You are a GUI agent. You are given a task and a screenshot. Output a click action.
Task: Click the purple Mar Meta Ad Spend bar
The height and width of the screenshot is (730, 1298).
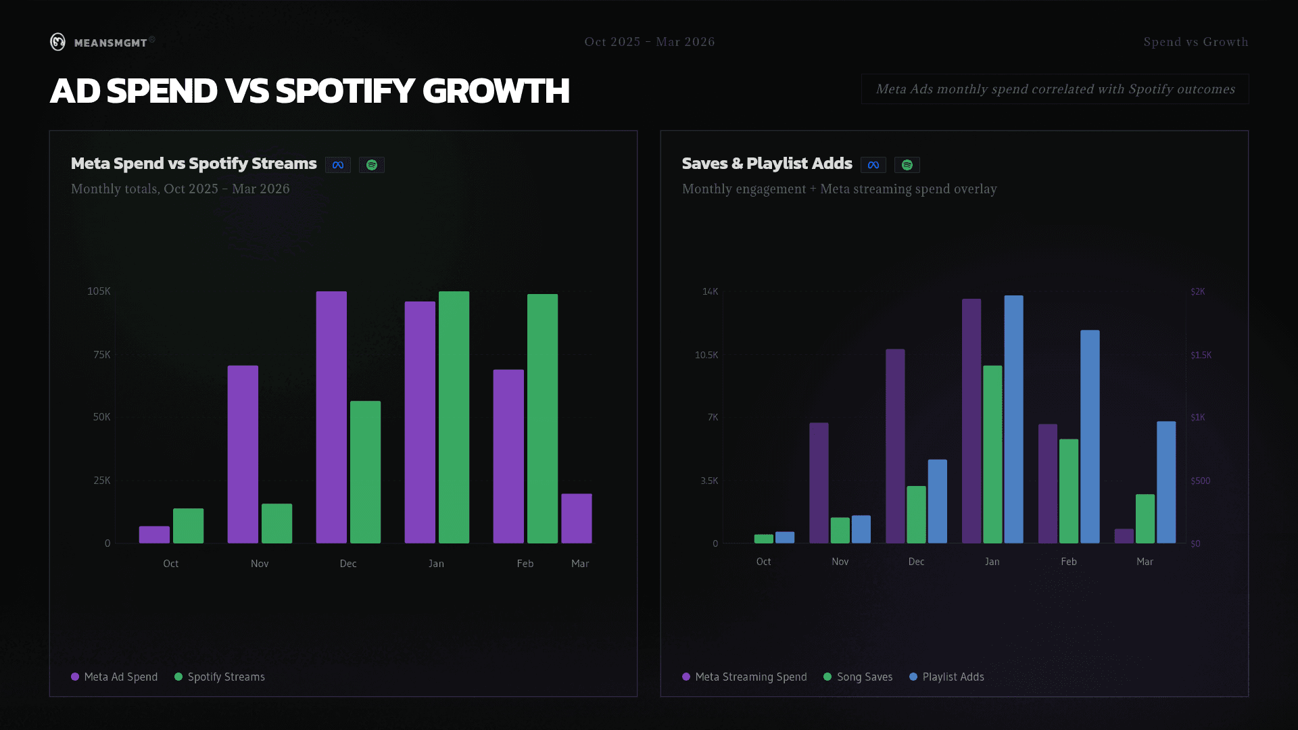(577, 518)
